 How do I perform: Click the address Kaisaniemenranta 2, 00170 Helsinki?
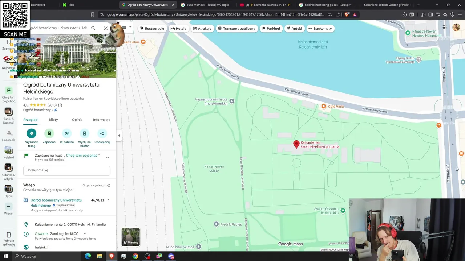coord(70,224)
